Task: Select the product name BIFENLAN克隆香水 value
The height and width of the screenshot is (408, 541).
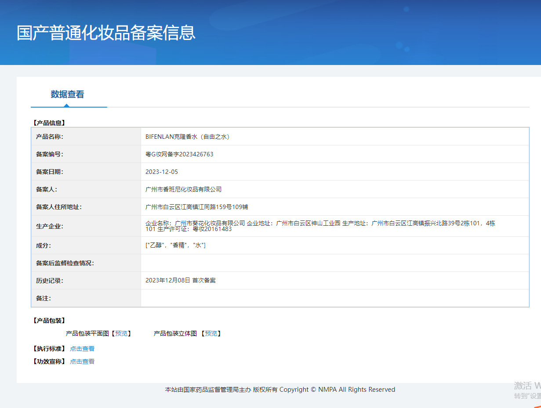Action: pyautogui.click(x=187, y=137)
